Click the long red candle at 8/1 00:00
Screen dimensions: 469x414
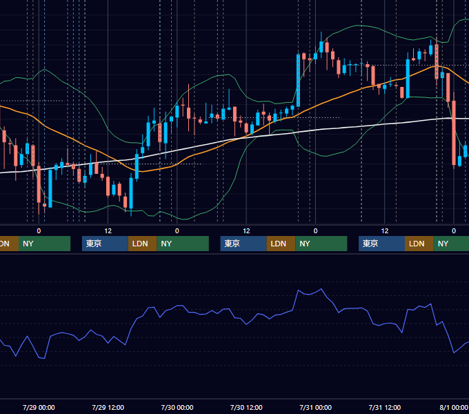coord(454,132)
